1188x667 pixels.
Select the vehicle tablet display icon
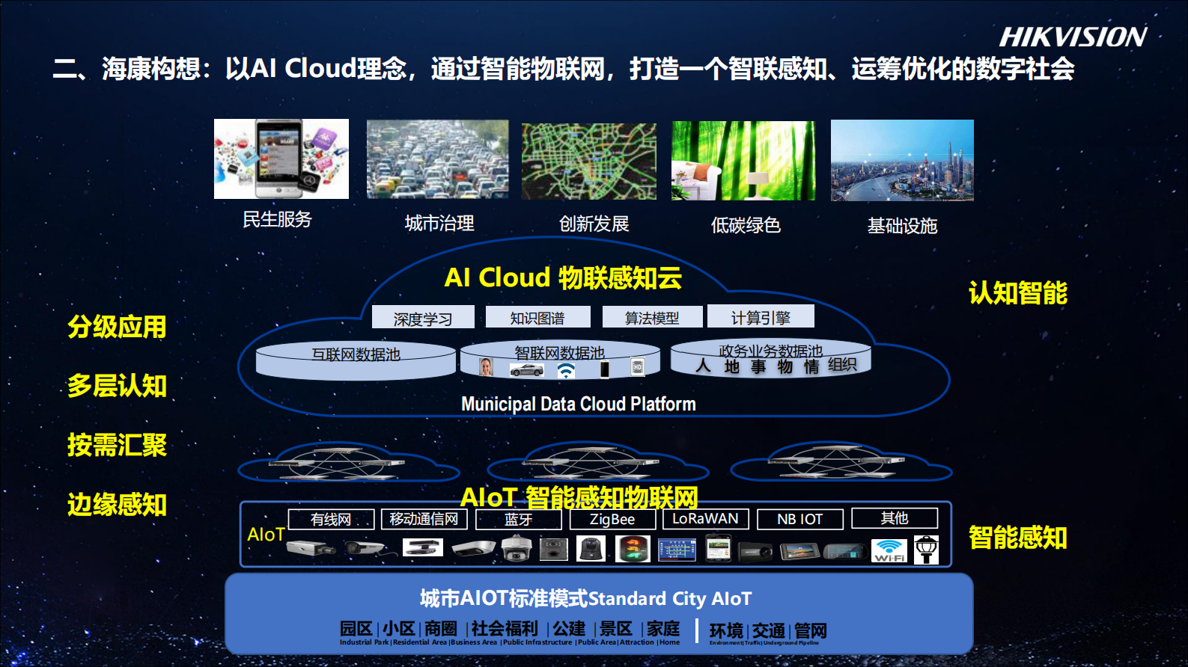pyautogui.click(x=799, y=552)
